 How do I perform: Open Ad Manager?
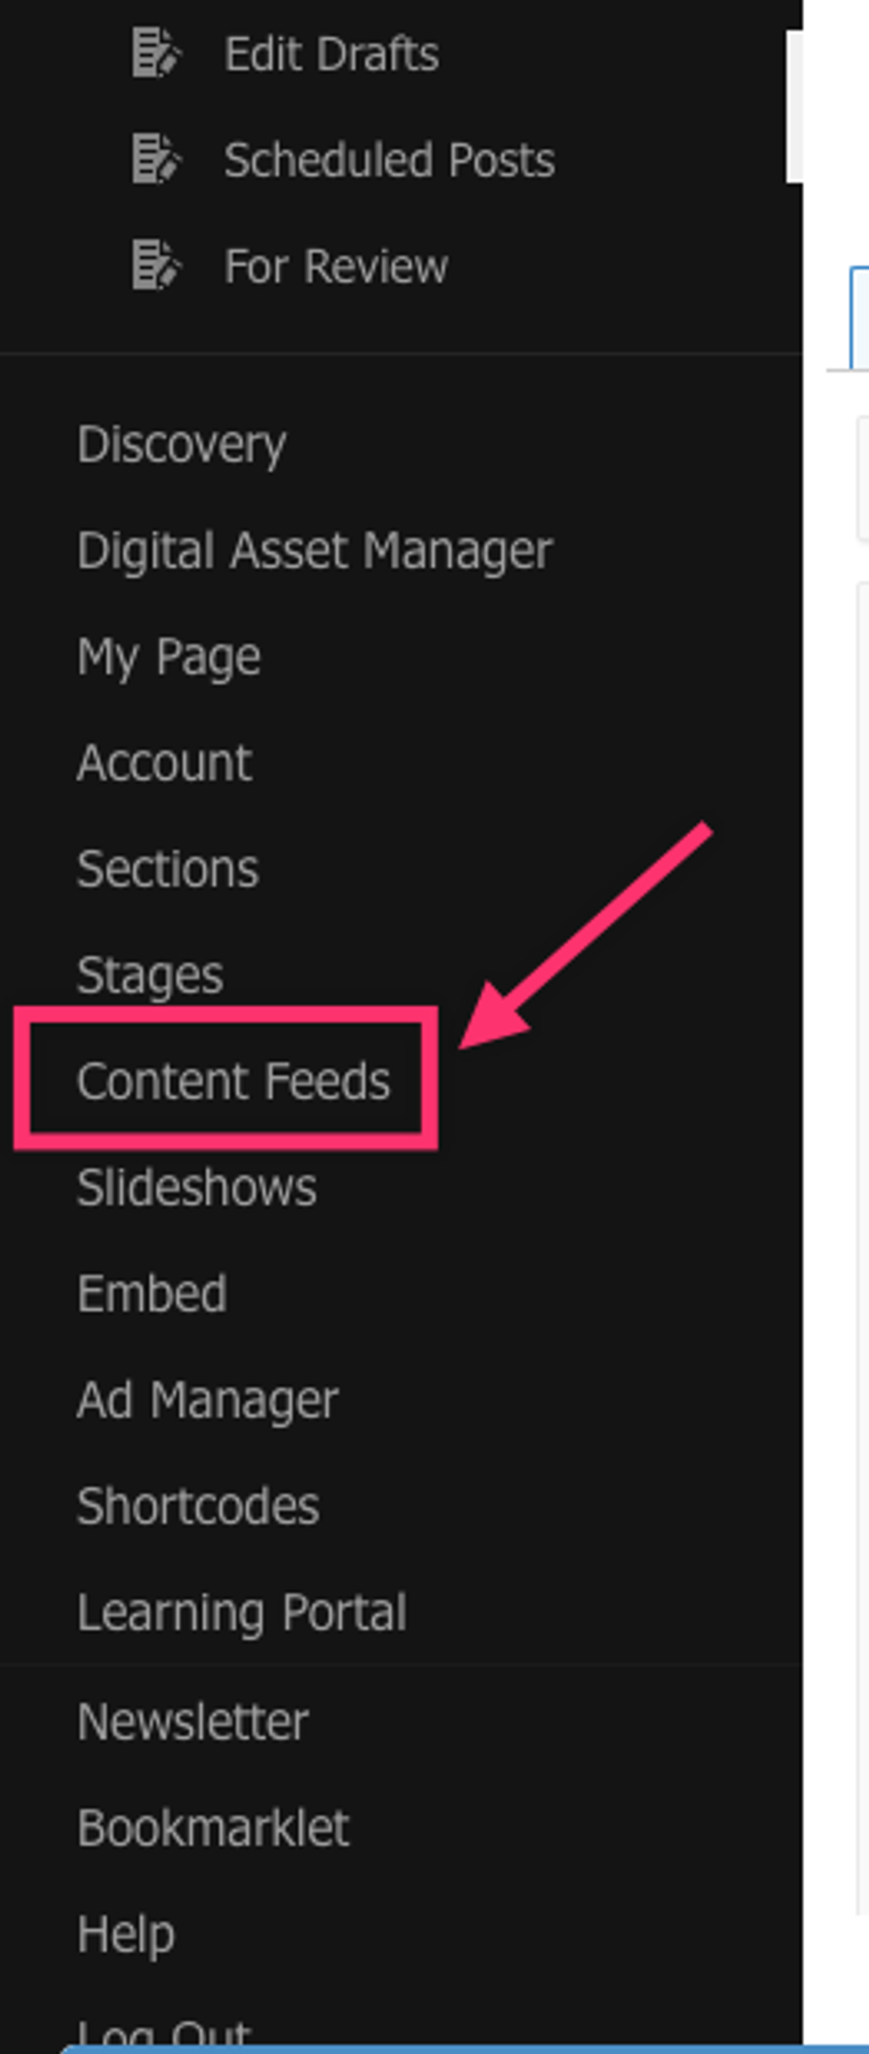point(207,1399)
